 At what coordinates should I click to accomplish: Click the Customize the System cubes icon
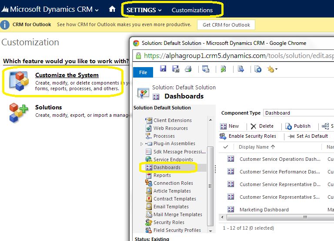(19, 81)
